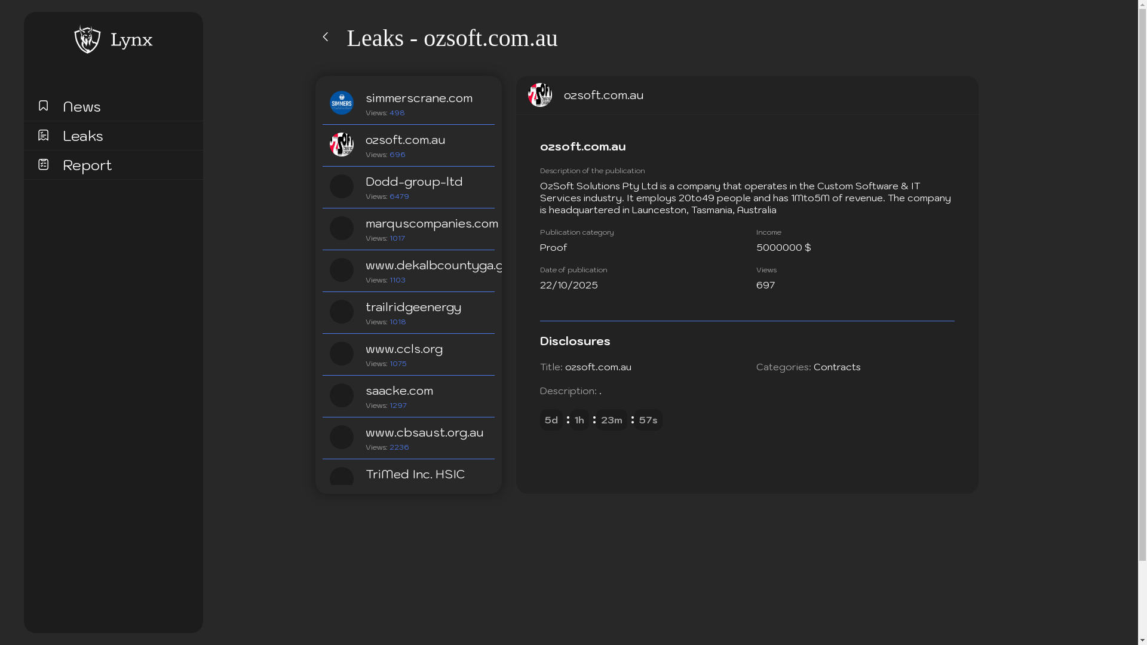Click the Dodd-group-ltd placeholder avatar
This screenshot has width=1147, height=645.
click(342, 186)
